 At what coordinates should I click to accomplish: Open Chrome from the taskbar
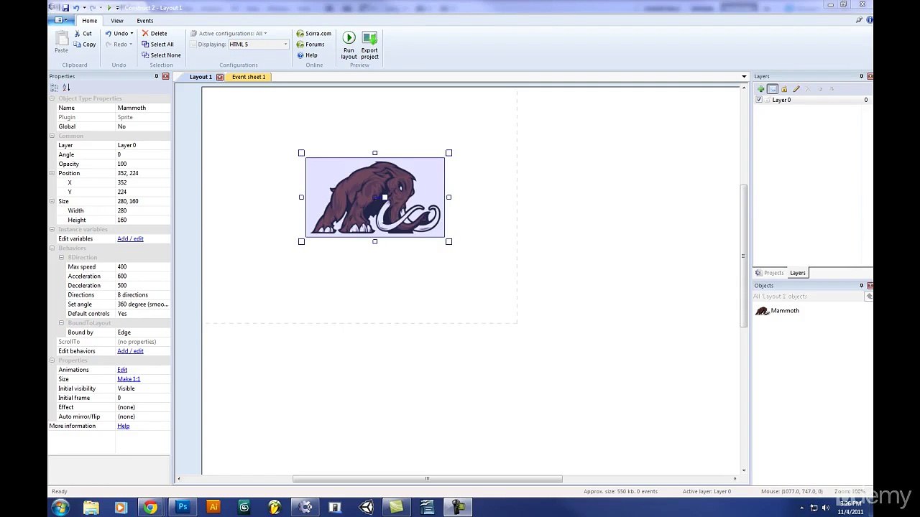150,508
